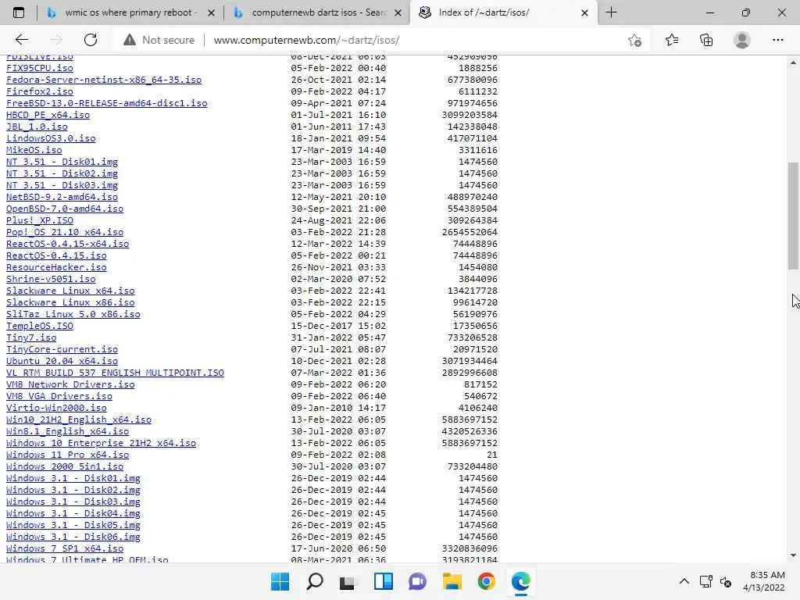Click the HBCD_PE_x64.iso link
Screen dimensions: 800x600
(48, 115)
